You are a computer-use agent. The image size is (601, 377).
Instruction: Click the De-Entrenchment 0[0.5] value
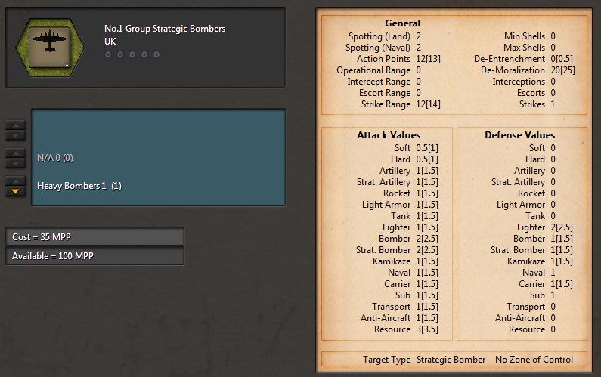(x=562, y=59)
